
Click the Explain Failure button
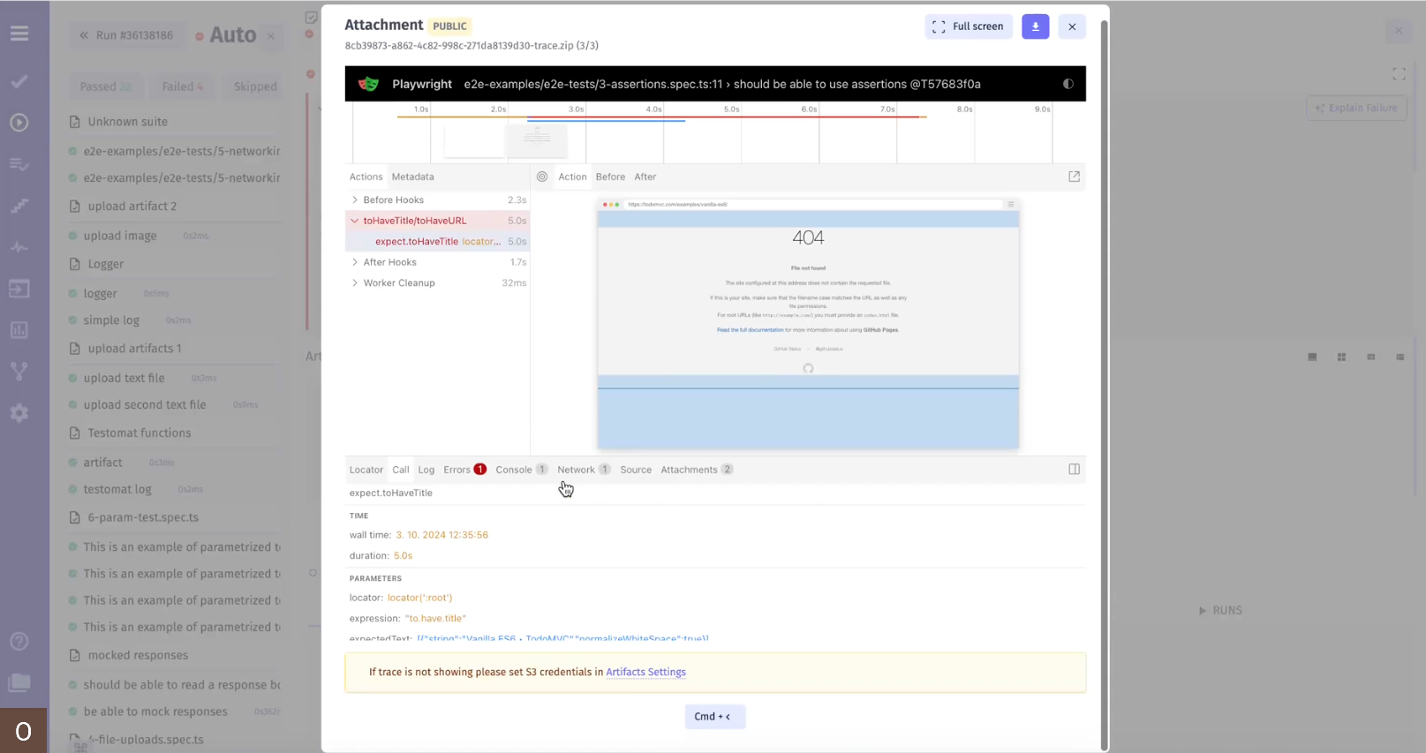(1356, 108)
